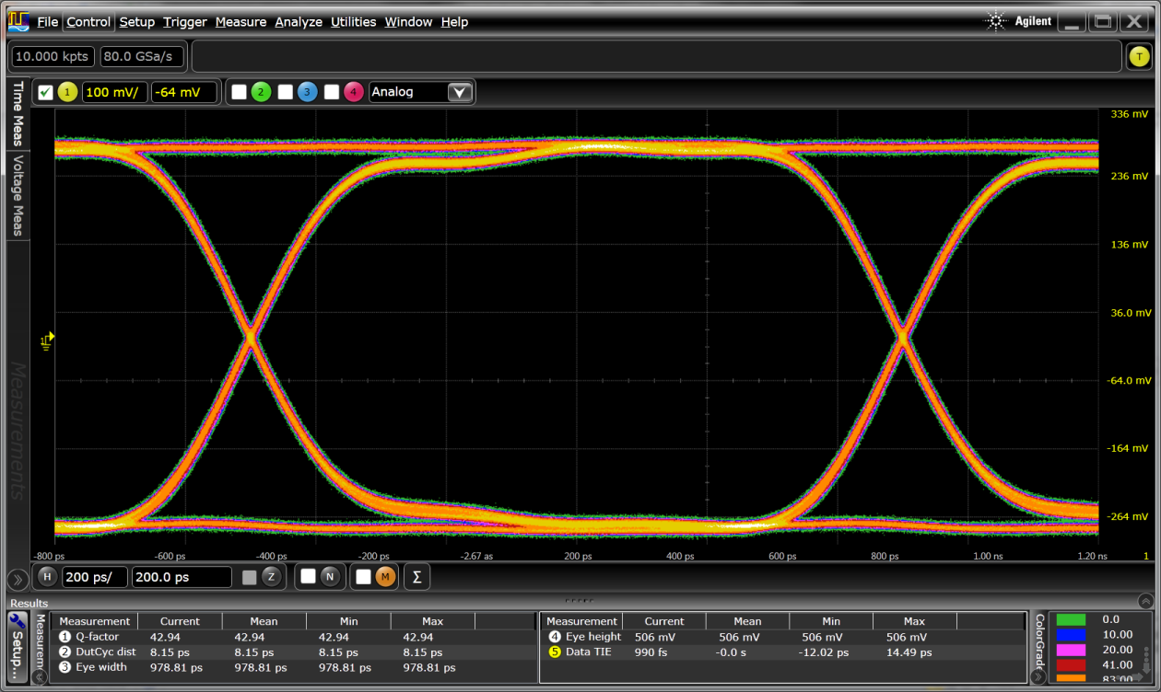Tick the checkbox beside the N button

[x=309, y=577]
